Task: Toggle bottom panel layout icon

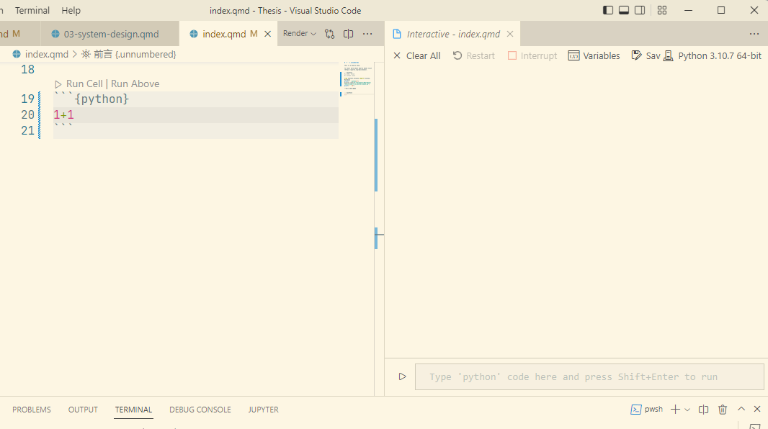Action: (x=624, y=10)
